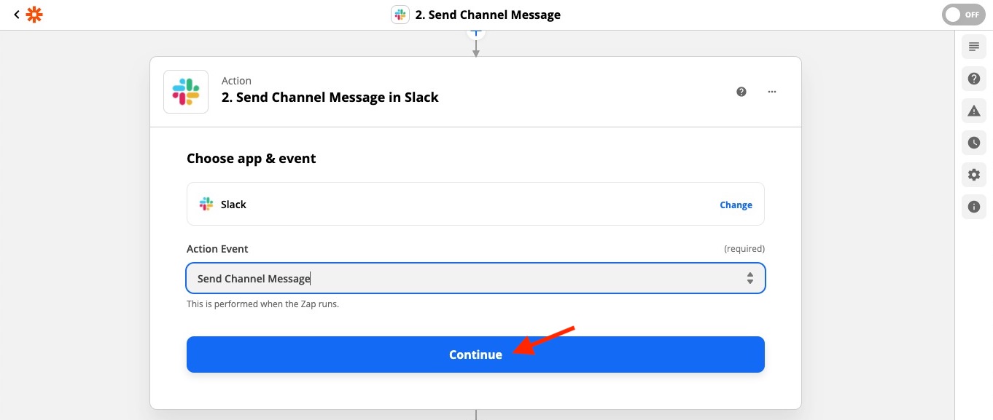This screenshot has width=993, height=420.
Task: Click the large Slack logo in the Action header
Action: click(x=186, y=92)
